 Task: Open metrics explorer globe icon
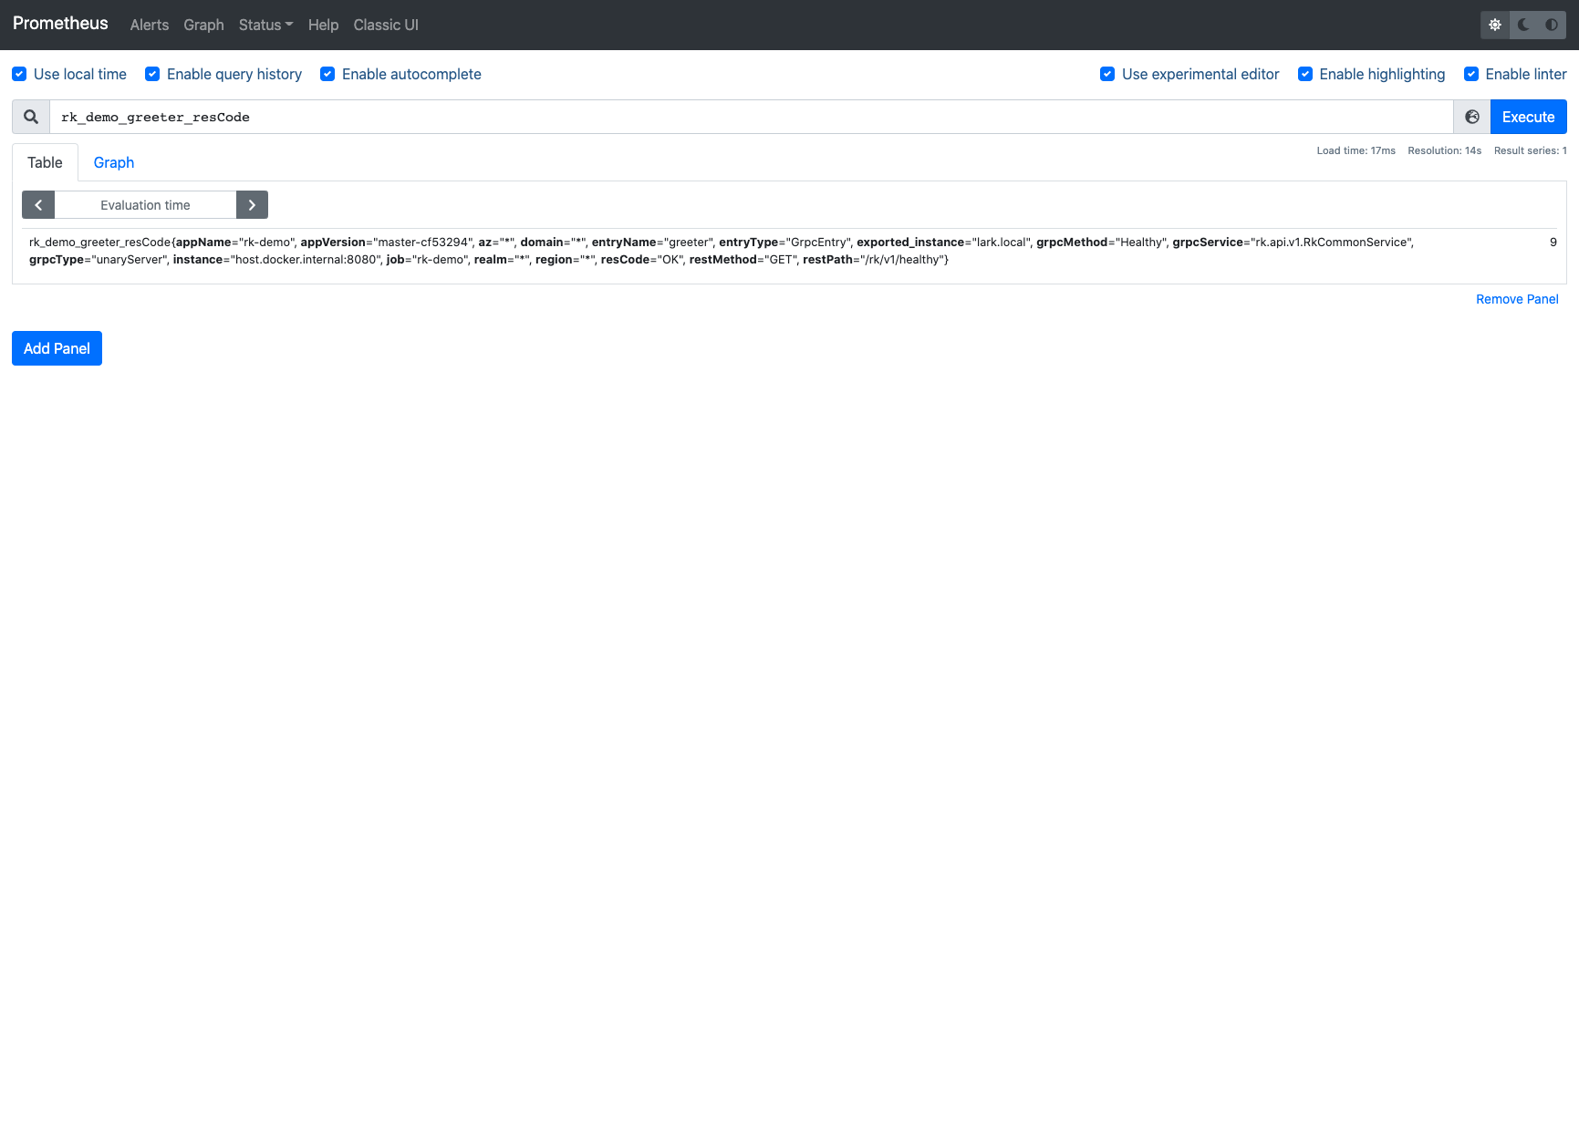pos(1472,117)
